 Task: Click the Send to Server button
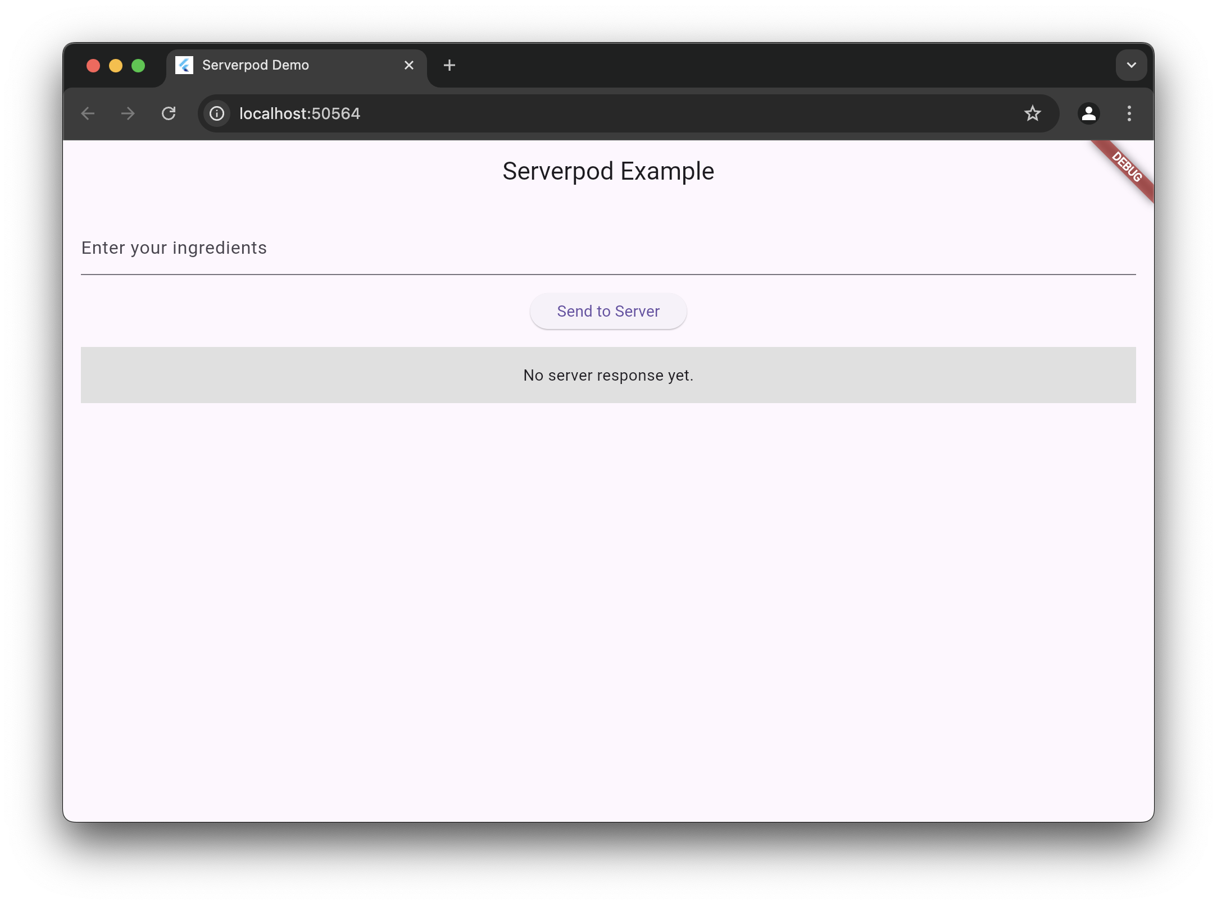click(608, 311)
